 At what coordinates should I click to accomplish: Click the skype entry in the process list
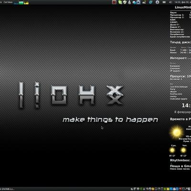click(173, 92)
